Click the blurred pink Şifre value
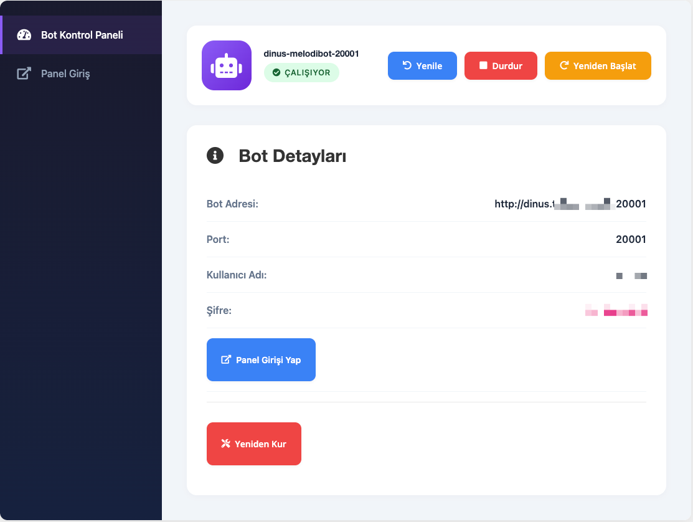The image size is (693, 522). pos(616,310)
